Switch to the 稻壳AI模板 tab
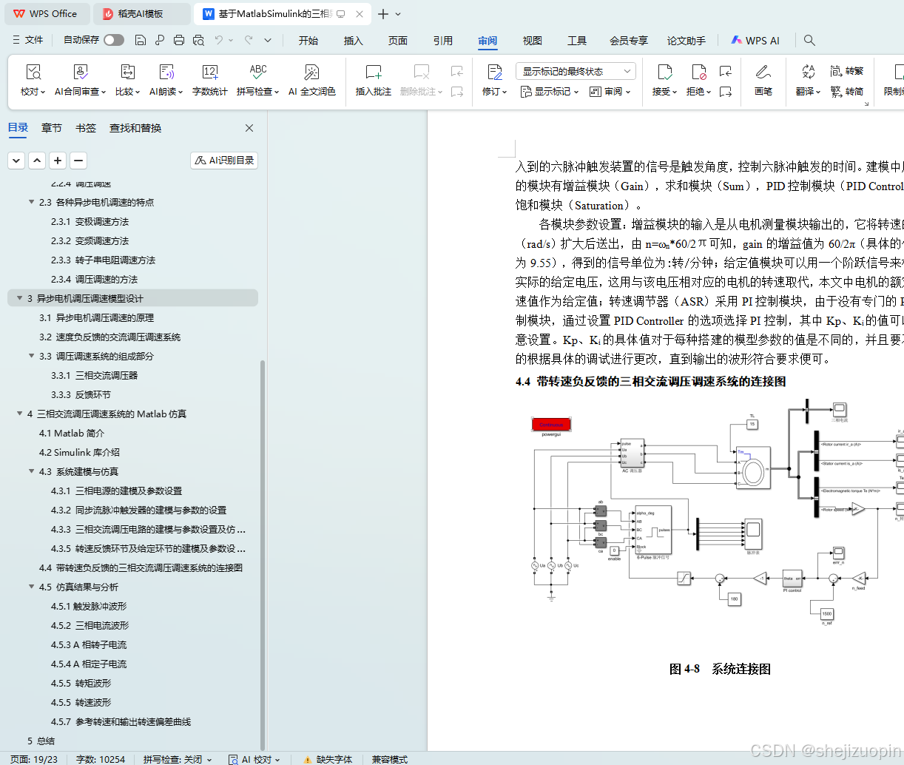 142,14
